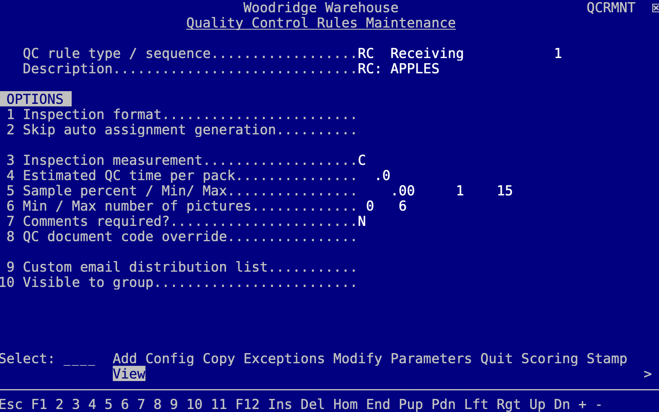Click Up in the key bar
The height and width of the screenshot is (412, 659).
click(x=537, y=404)
